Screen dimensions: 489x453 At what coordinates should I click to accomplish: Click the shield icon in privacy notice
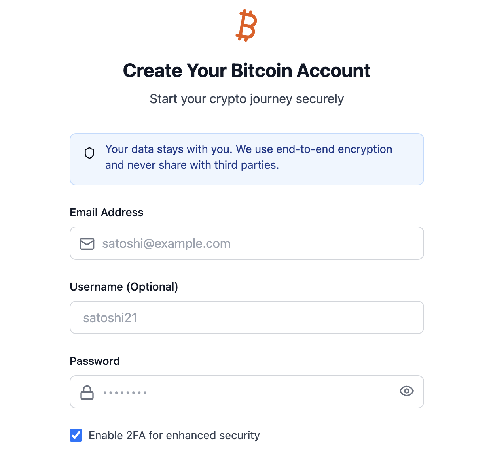pos(89,153)
